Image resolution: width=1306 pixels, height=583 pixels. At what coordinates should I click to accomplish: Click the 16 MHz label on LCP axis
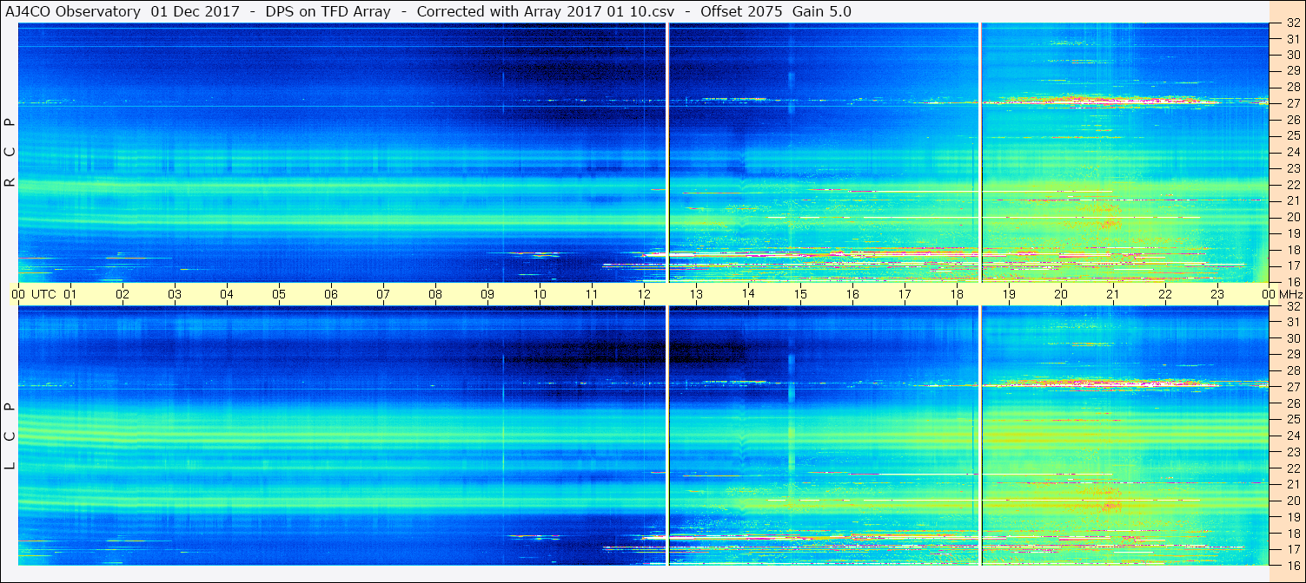[x=1292, y=565]
